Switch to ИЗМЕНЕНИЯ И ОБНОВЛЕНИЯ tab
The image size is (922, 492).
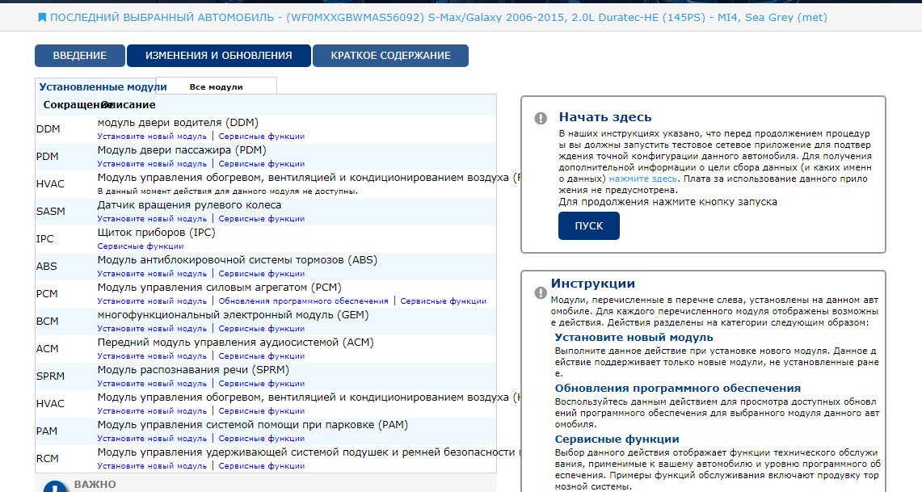[218, 56]
